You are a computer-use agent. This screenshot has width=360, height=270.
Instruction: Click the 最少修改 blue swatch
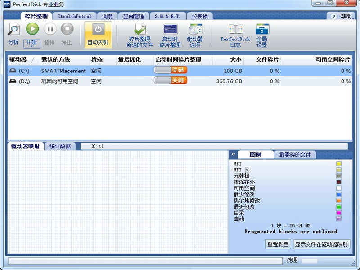click(339, 194)
